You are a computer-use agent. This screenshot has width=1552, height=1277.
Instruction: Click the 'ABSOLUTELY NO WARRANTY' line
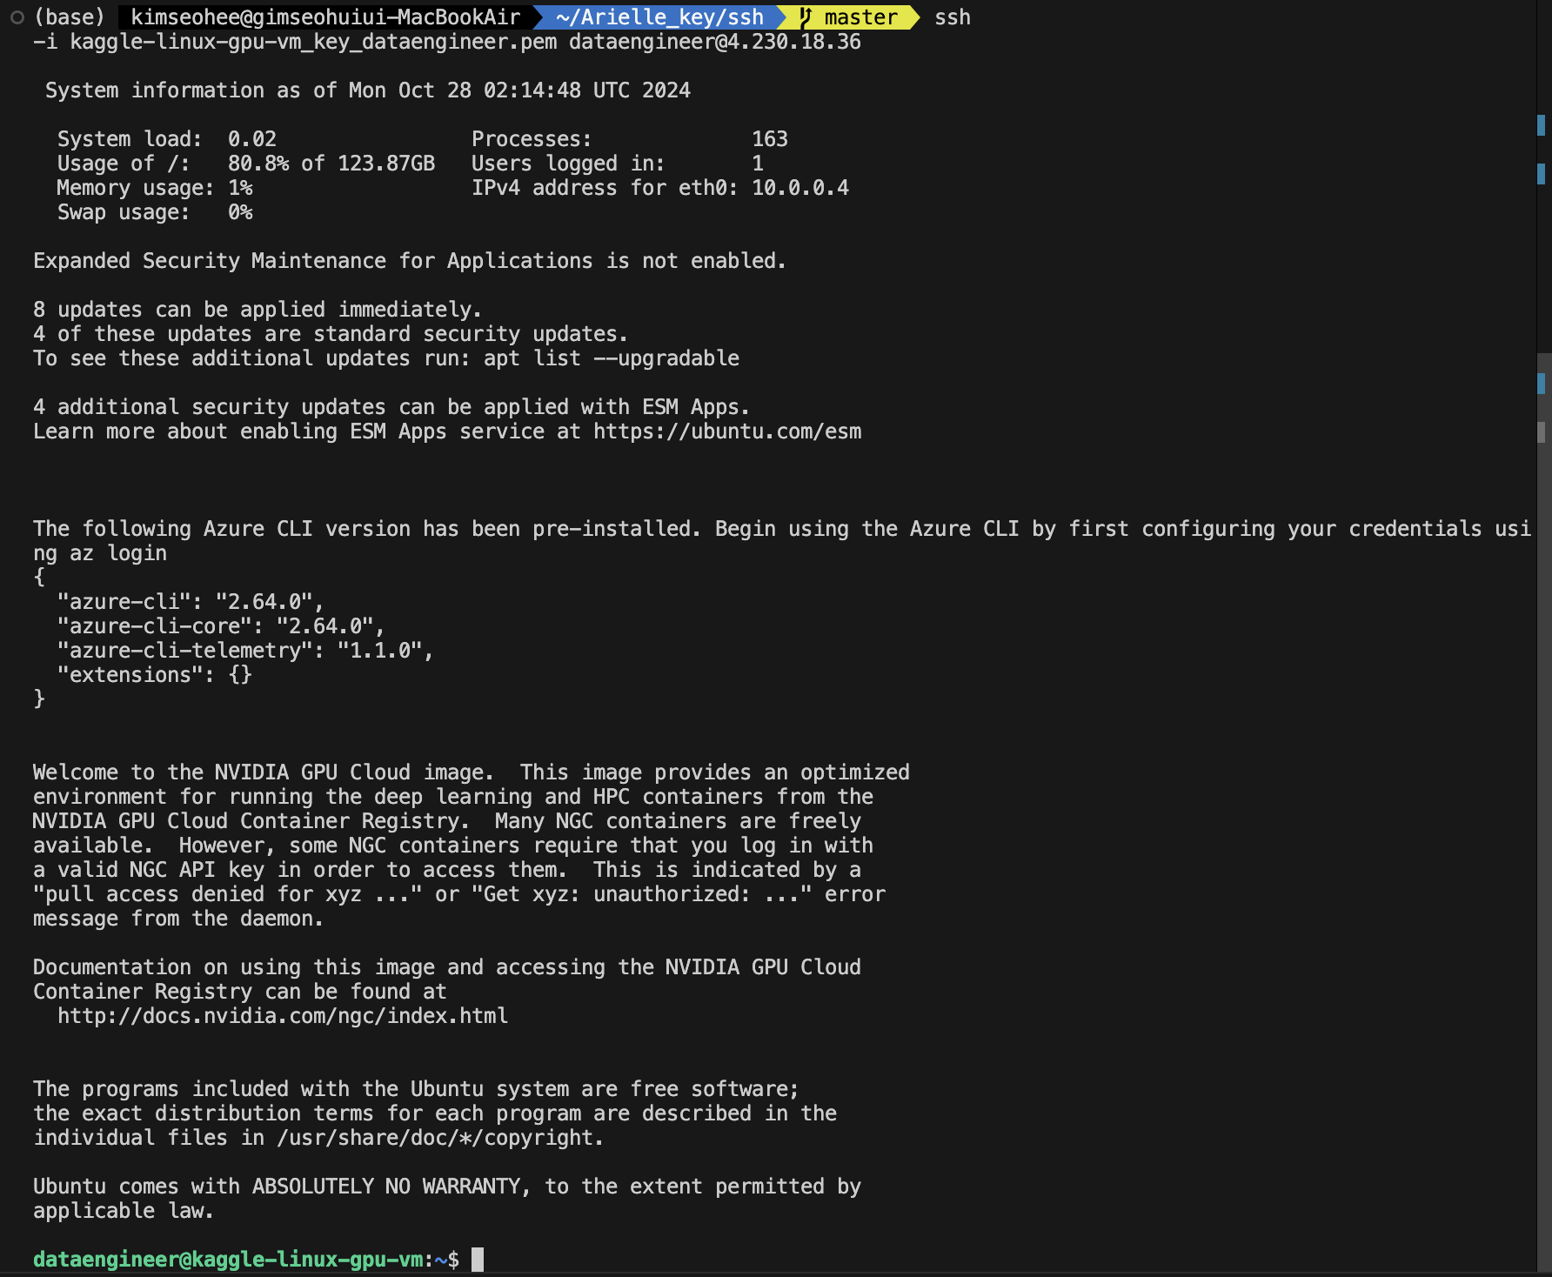(x=447, y=1187)
